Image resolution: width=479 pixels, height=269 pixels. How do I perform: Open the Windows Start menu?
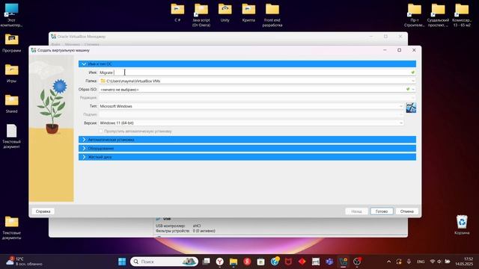click(x=122, y=262)
